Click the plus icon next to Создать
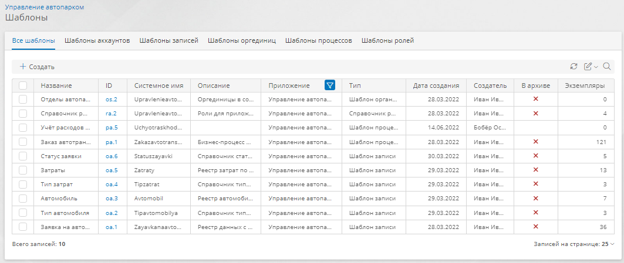 23,67
